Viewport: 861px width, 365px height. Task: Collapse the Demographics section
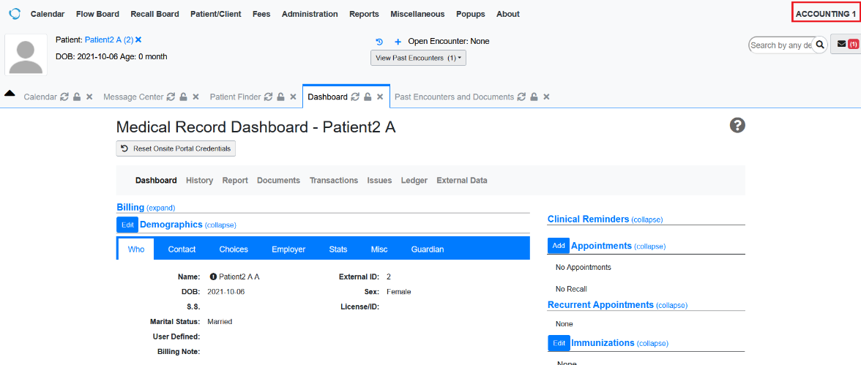(x=220, y=225)
